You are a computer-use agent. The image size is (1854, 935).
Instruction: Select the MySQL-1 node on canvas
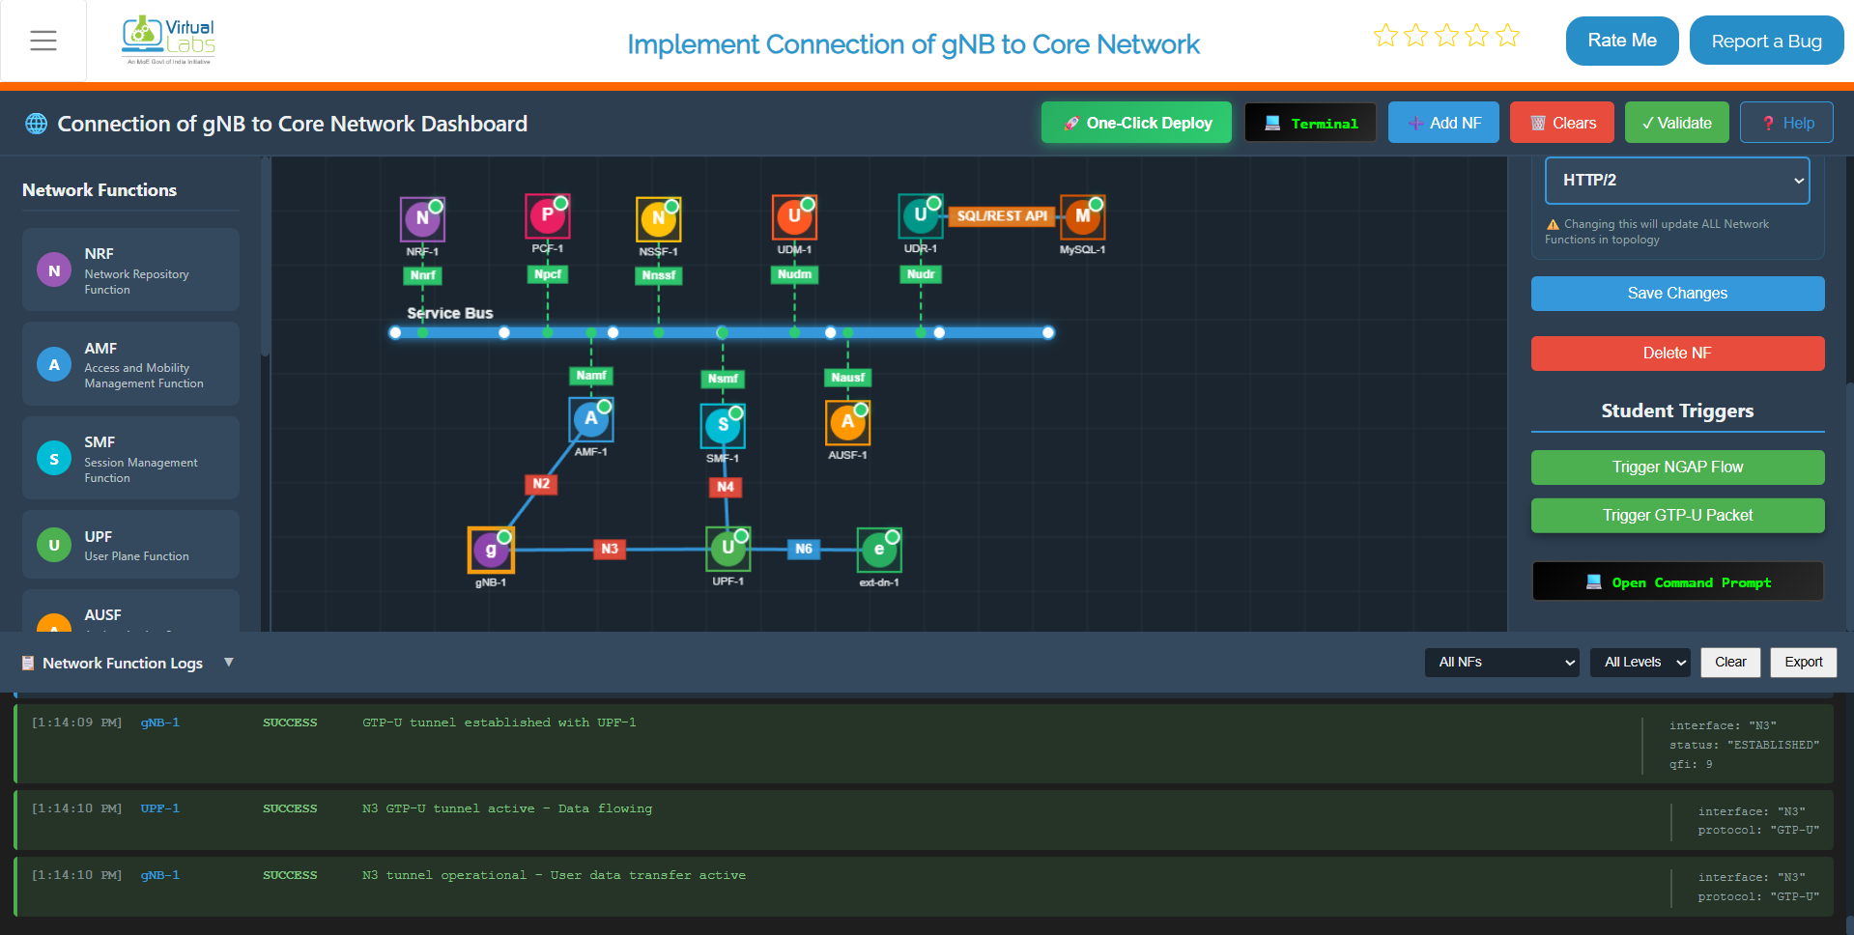[x=1082, y=216]
